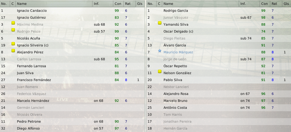Select substitute Pedro Petrone

point(72,121)
